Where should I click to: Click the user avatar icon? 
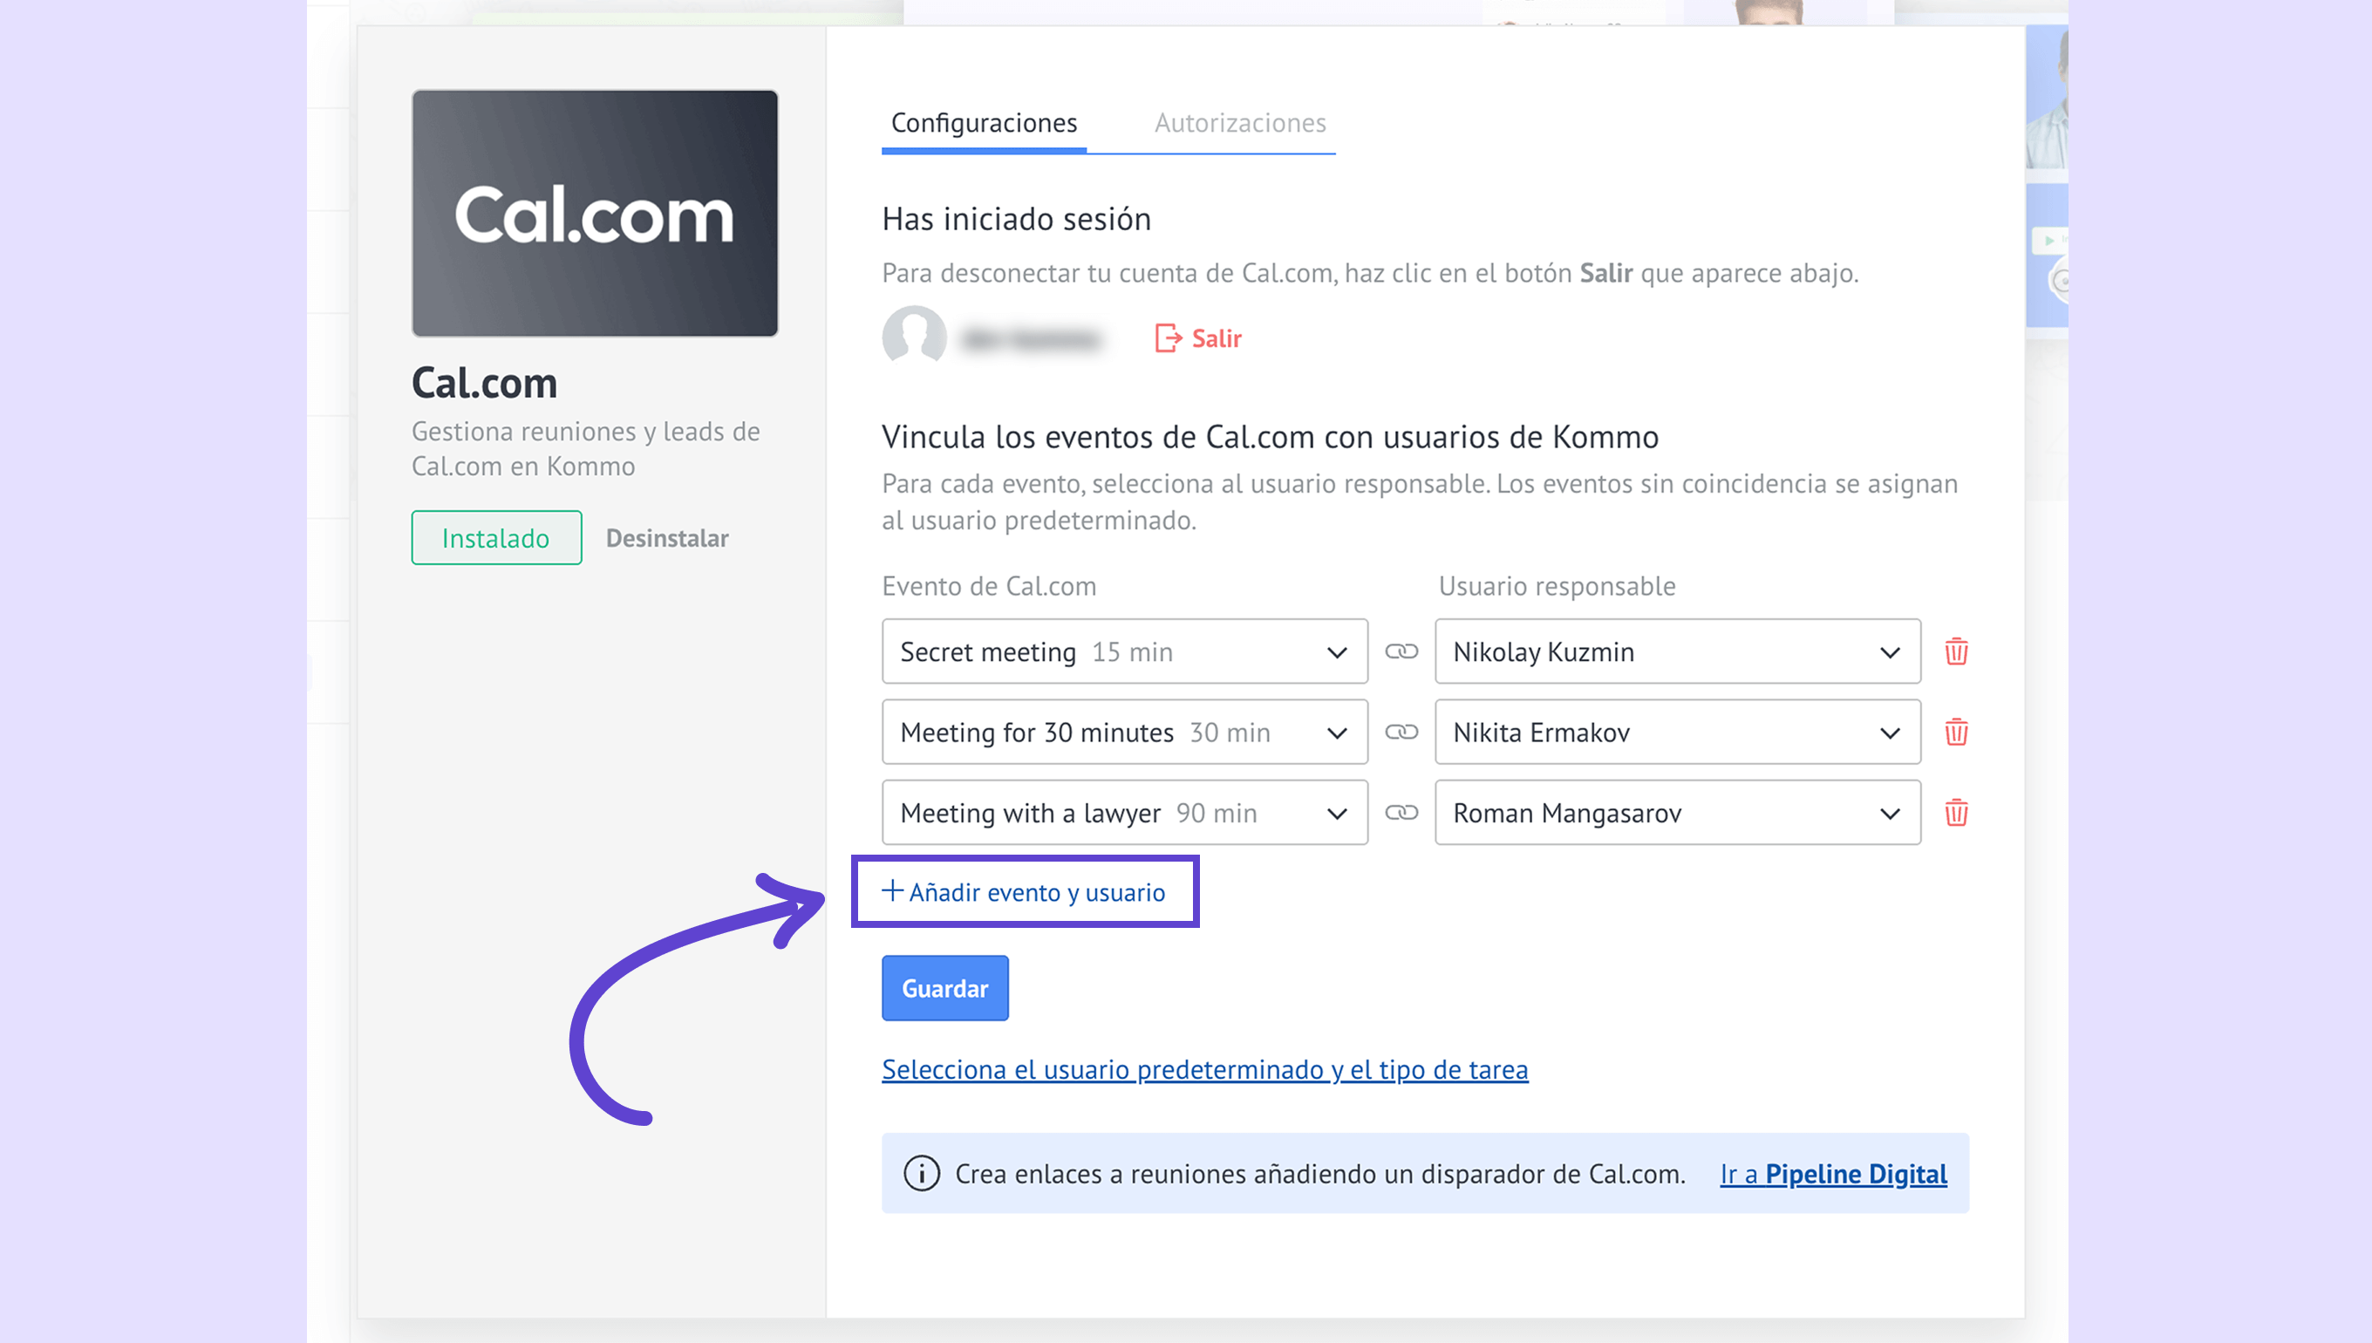(x=913, y=336)
